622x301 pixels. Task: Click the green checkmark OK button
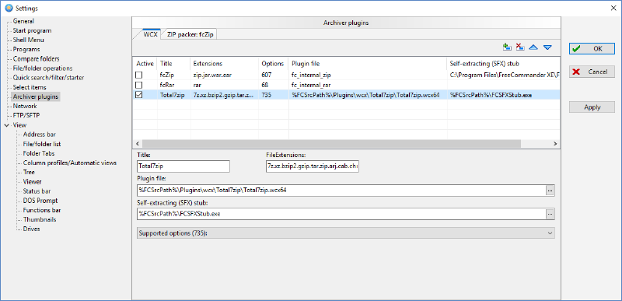click(x=592, y=48)
